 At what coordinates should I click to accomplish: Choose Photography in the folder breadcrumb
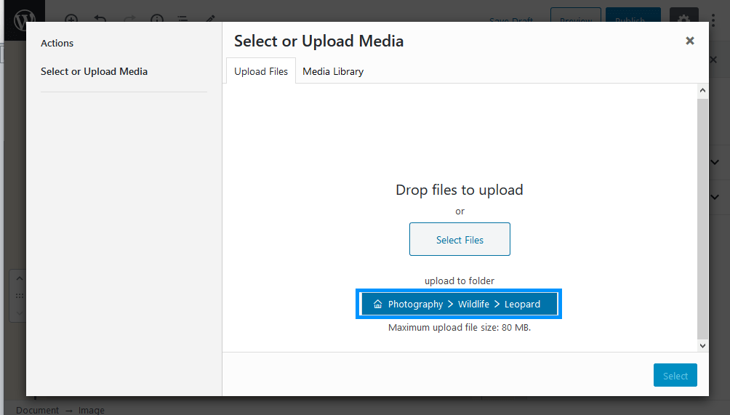coord(415,305)
